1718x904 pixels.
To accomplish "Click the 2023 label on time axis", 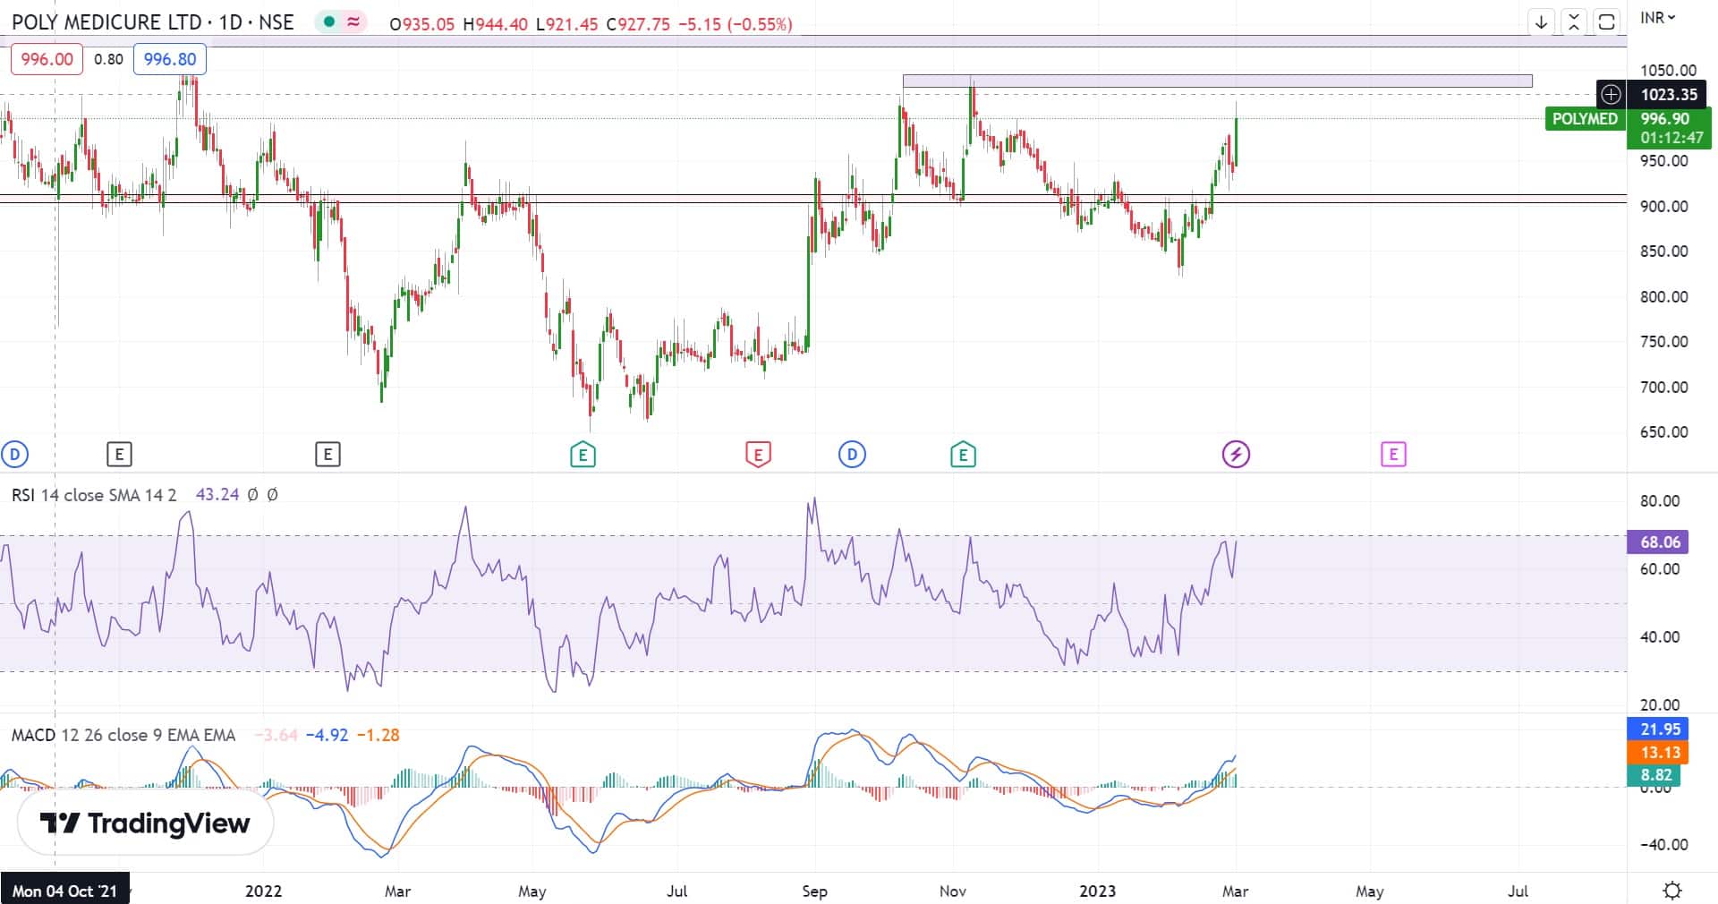I will pyautogui.click(x=1097, y=891).
